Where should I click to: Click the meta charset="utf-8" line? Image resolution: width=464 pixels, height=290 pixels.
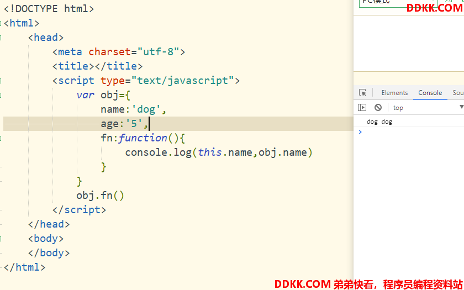[119, 52]
